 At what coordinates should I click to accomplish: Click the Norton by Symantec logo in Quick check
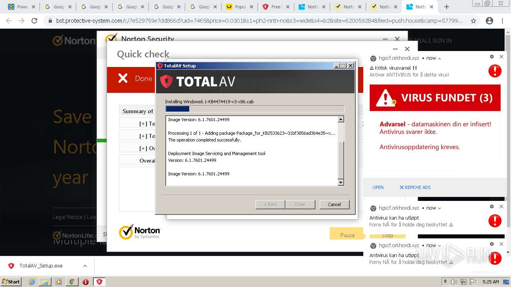pos(140,232)
